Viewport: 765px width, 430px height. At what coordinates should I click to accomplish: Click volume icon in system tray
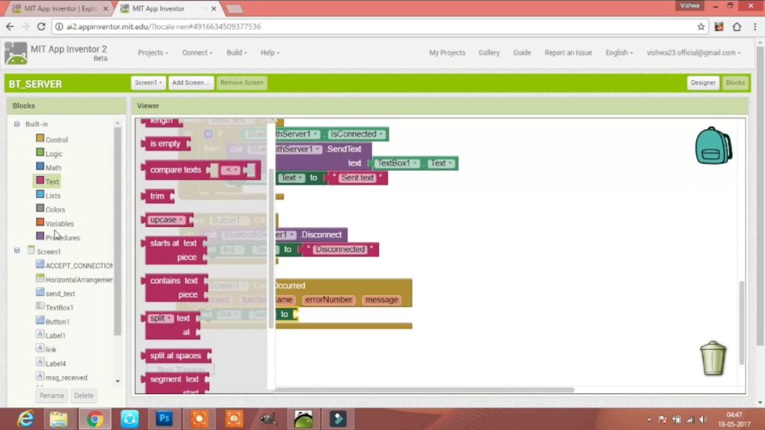(703, 420)
